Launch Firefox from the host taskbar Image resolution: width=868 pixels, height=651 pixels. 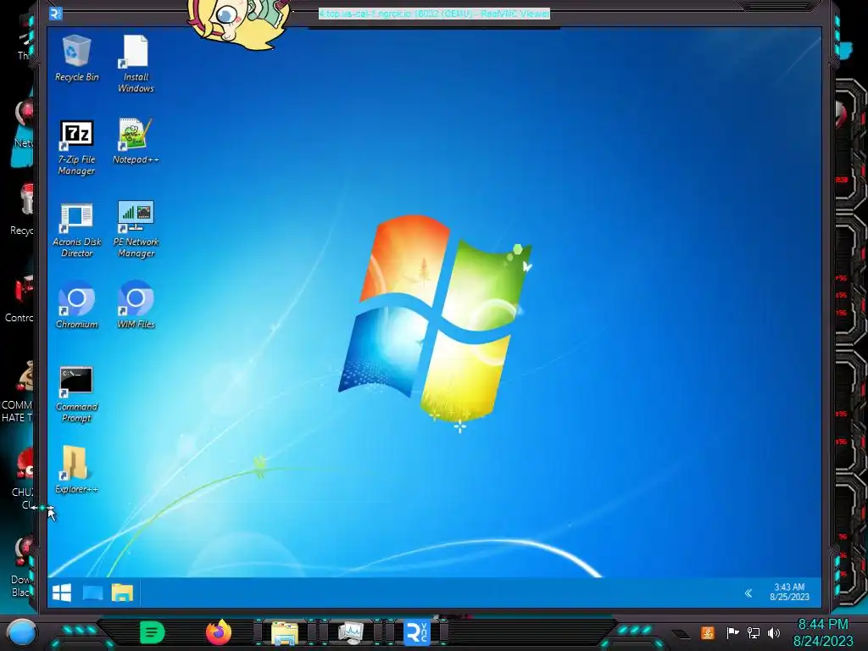coord(219,632)
